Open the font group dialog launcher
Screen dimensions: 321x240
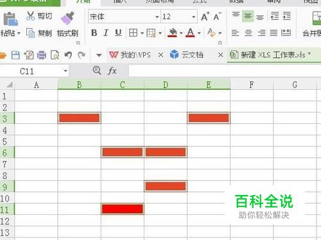point(220,43)
